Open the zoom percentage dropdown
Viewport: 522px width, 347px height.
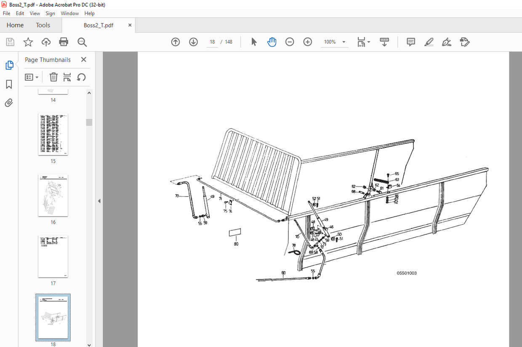(x=343, y=42)
